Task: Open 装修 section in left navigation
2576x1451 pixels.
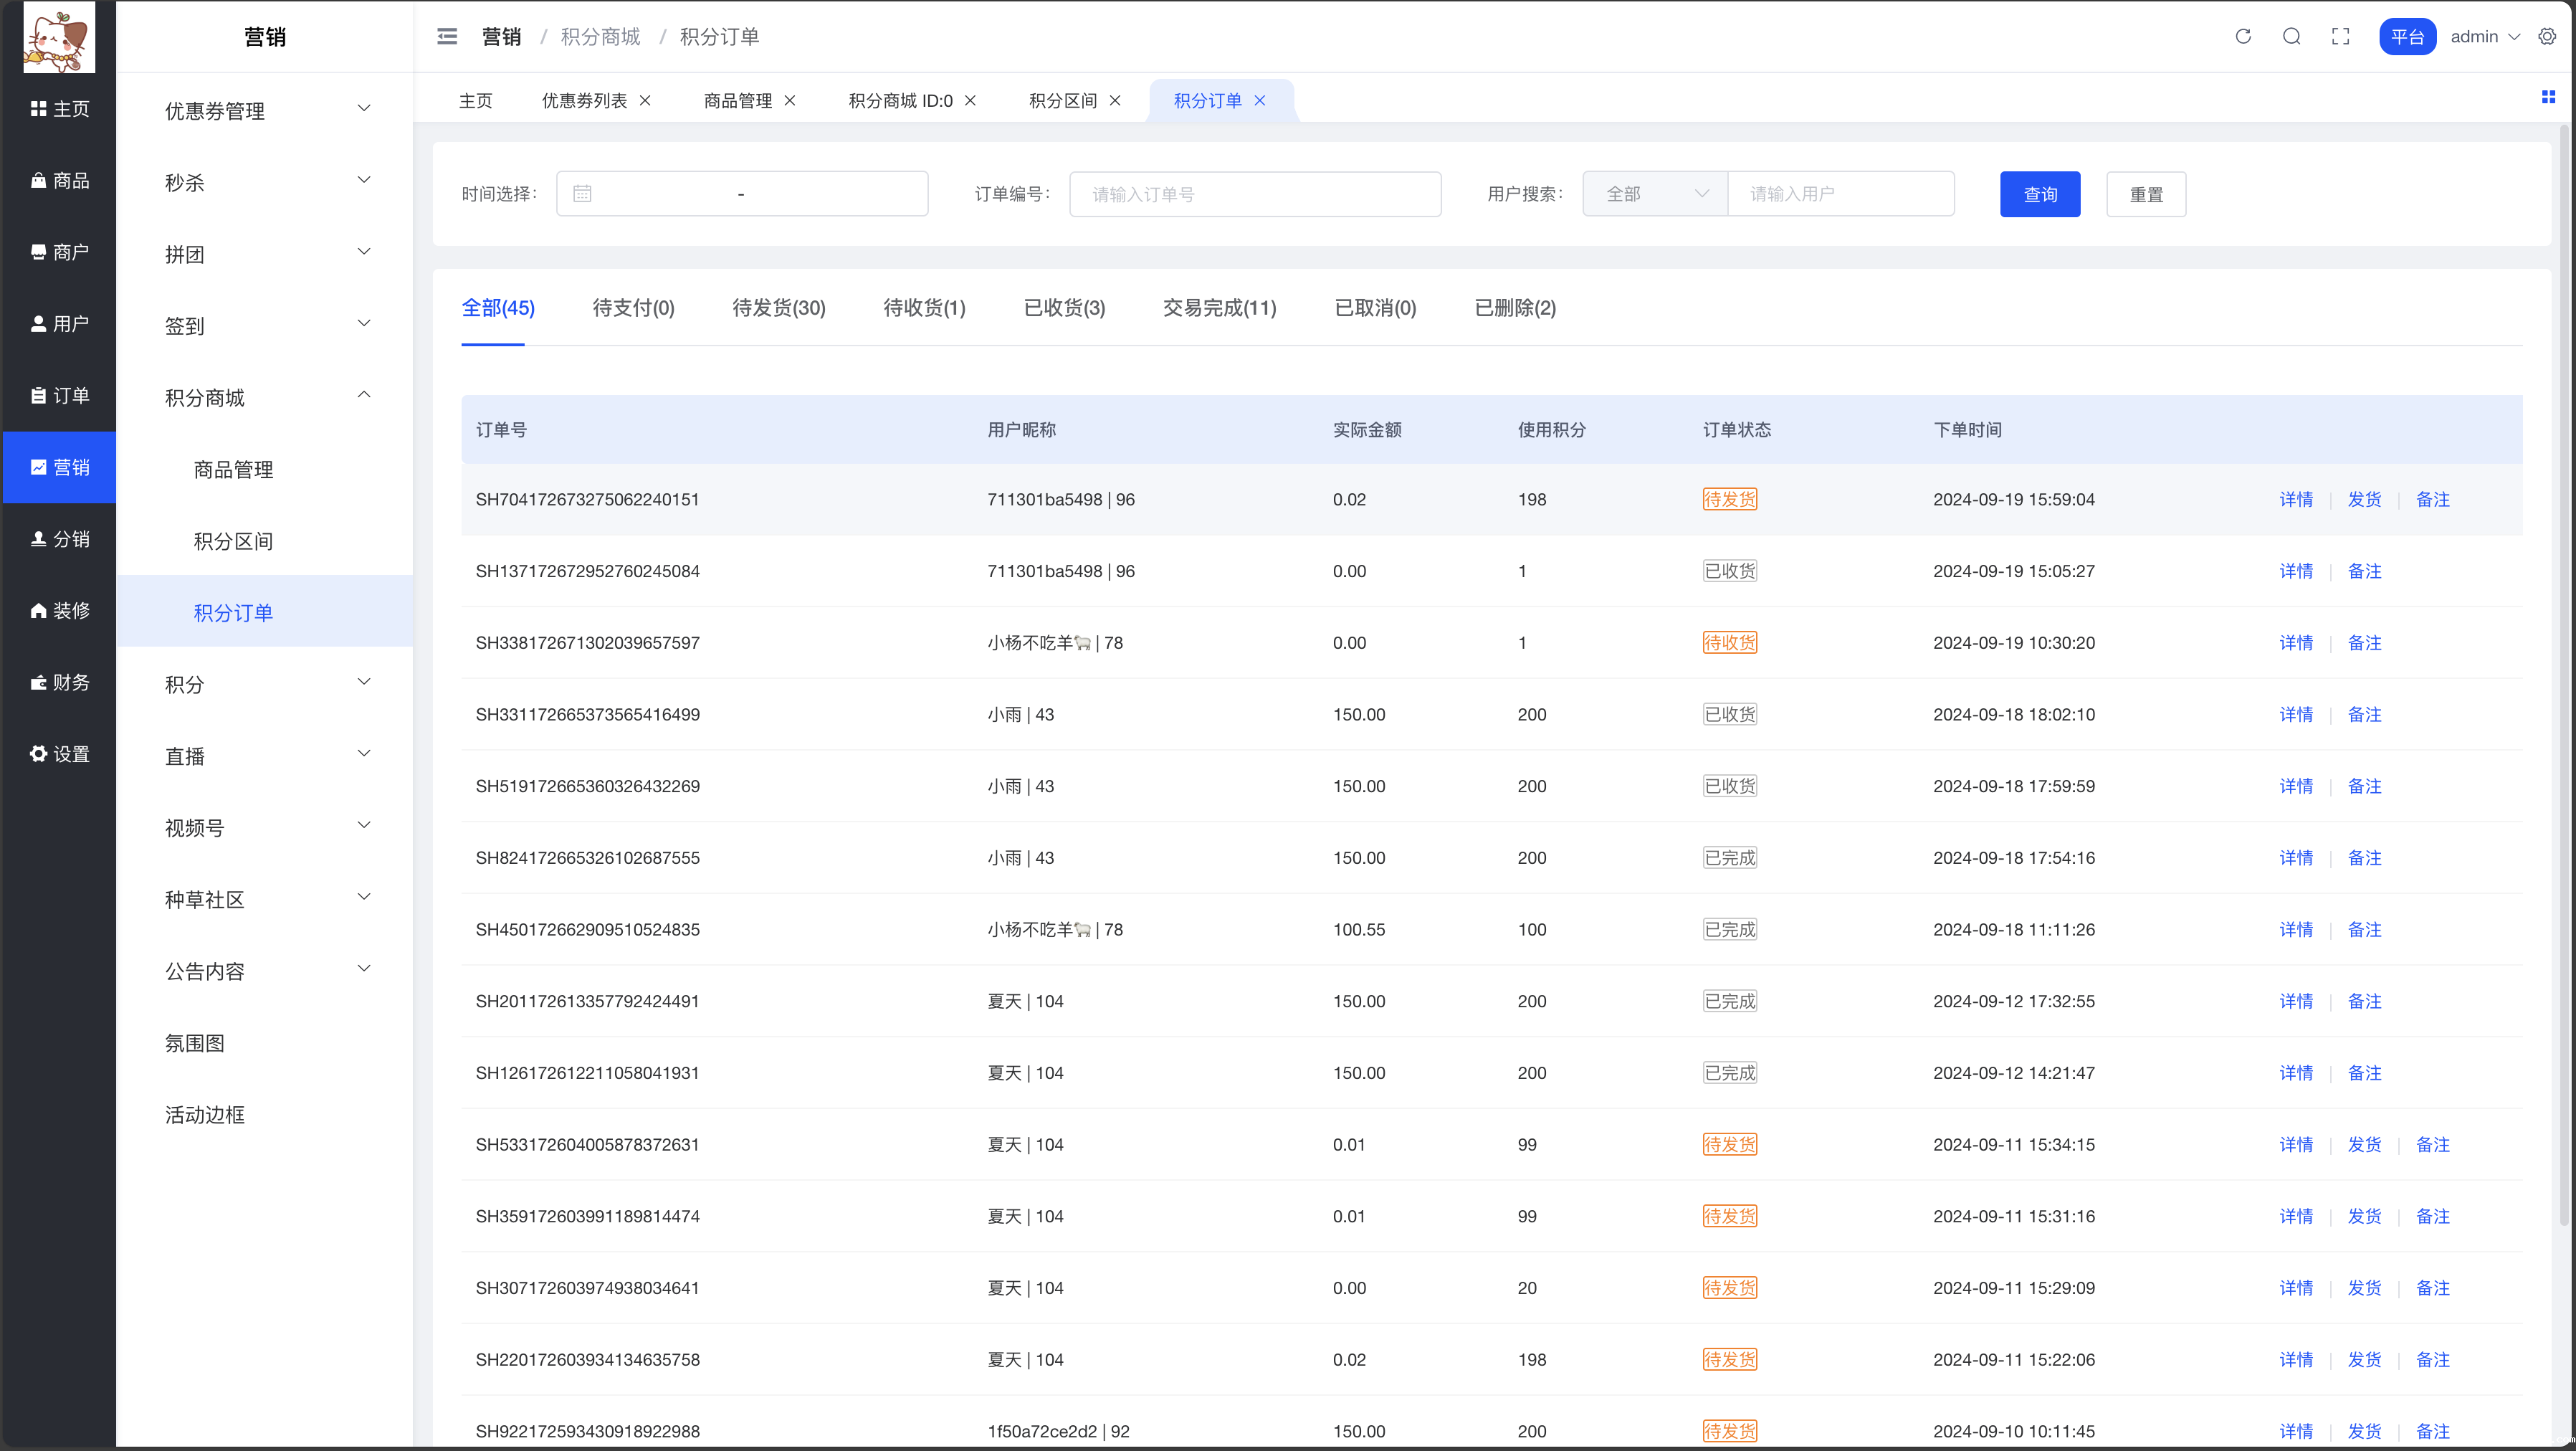Action: coord(60,610)
